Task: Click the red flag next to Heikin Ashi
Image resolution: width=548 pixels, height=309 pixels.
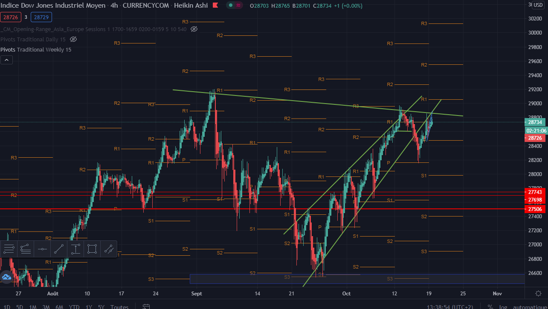Action: coord(215,6)
